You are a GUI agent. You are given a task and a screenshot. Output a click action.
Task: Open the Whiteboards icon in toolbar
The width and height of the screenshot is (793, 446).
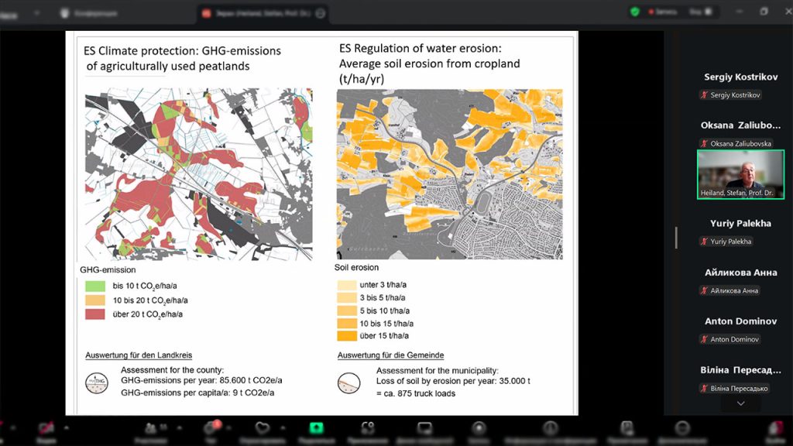click(x=424, y=429)
